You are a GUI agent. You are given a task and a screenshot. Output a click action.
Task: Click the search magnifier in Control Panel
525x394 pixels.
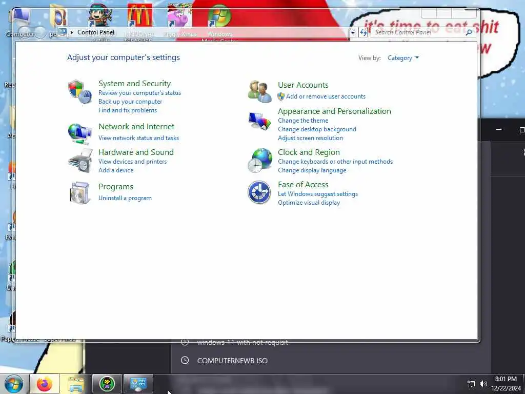469,32
